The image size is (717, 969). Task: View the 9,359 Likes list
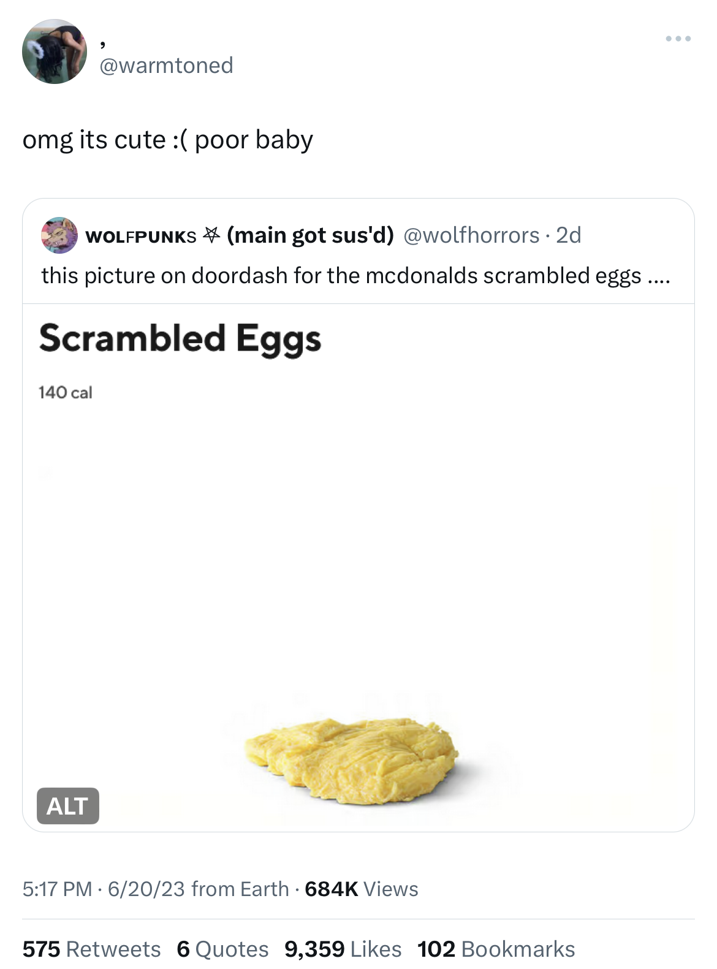[x=343, y=949]
